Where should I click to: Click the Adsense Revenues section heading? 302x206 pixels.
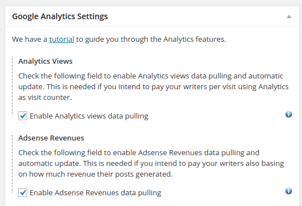51,138
